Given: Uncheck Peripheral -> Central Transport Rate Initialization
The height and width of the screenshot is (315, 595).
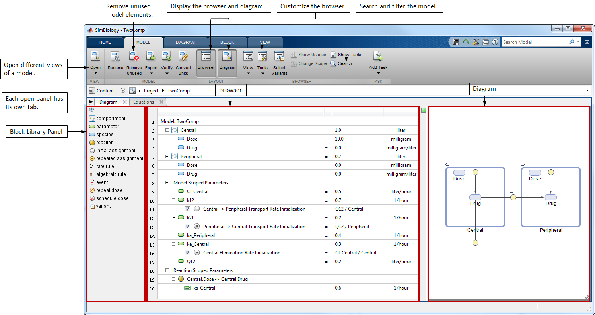Looking at the screenshot, I should (187, 227).
